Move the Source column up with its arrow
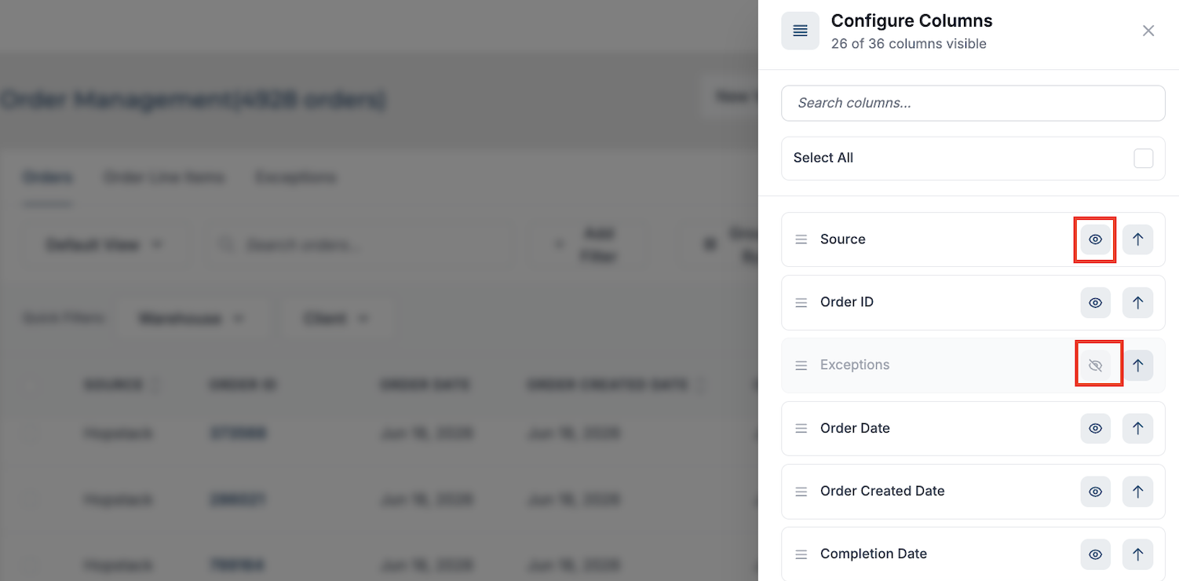This screenshot has width=1179, height=581. click(1137, 239)
